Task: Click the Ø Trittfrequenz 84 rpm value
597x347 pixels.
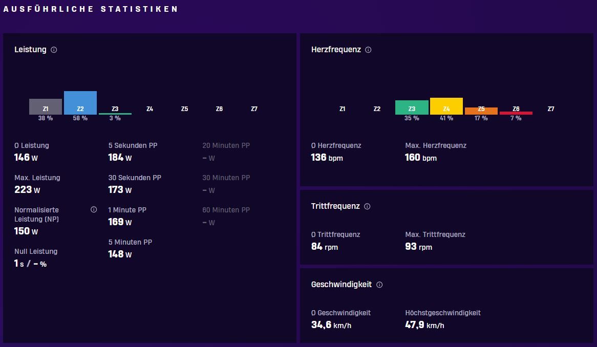Action: pyautogui.click(x=325, y=247)
